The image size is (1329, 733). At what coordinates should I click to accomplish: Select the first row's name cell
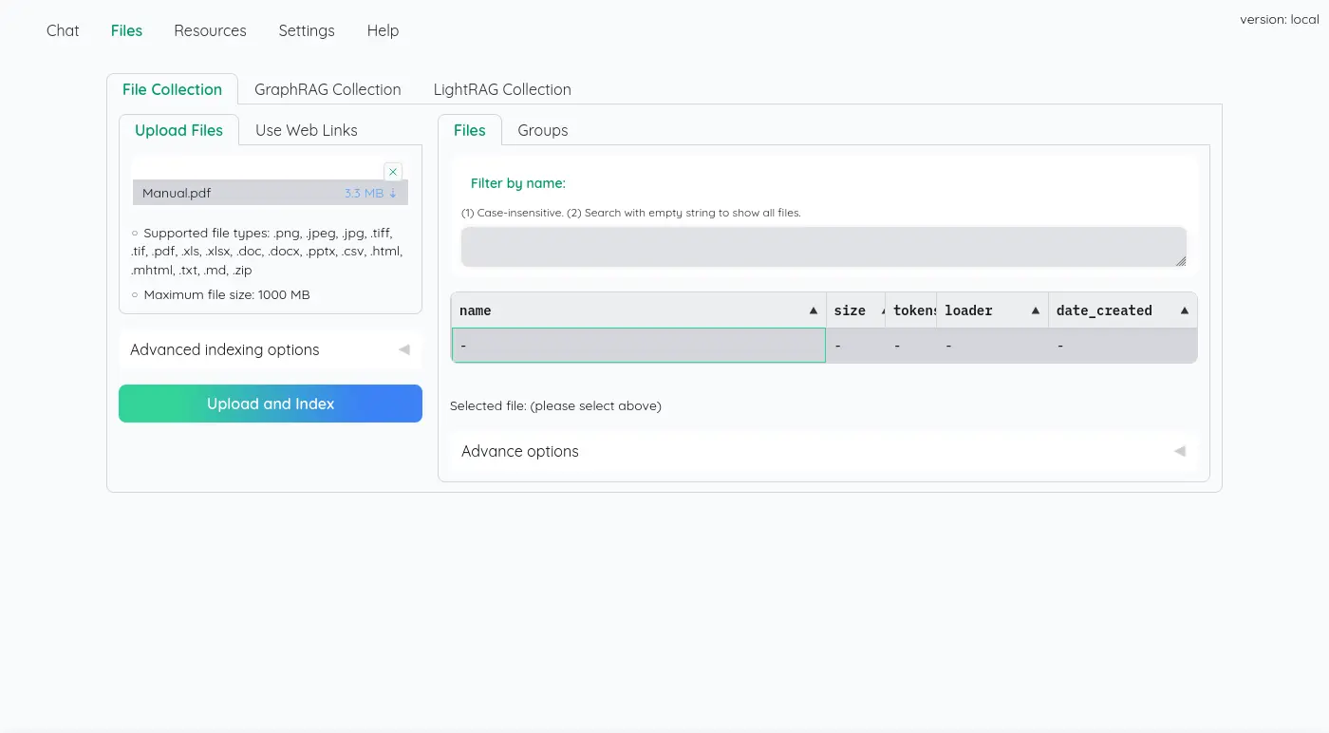tap(638, 346)
